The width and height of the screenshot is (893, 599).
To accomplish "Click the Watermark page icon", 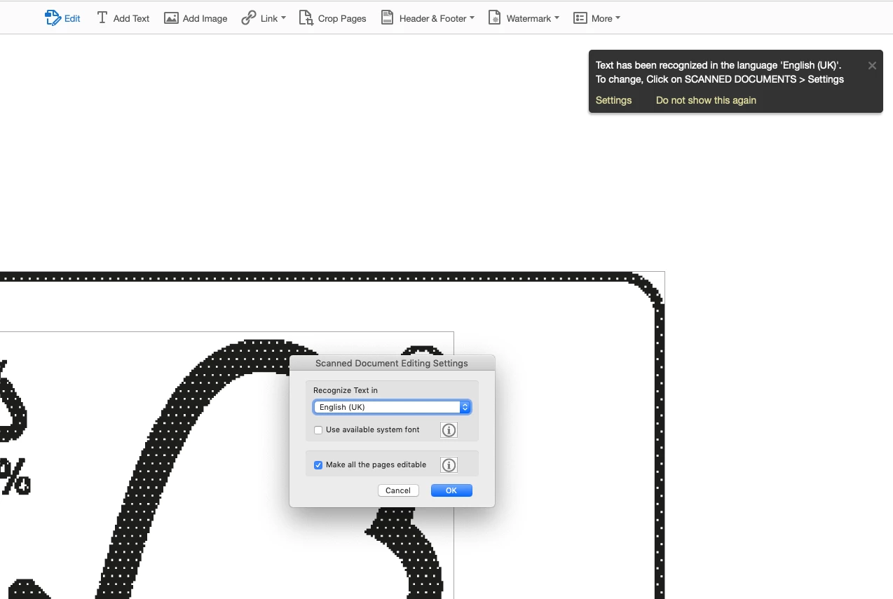I will [494, 18].
